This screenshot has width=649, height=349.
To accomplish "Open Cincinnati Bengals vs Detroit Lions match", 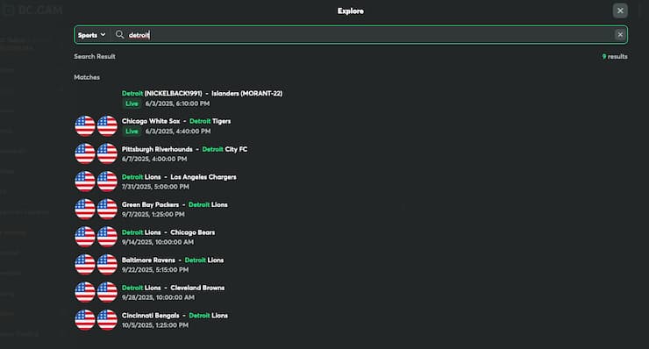I will 175,316.
